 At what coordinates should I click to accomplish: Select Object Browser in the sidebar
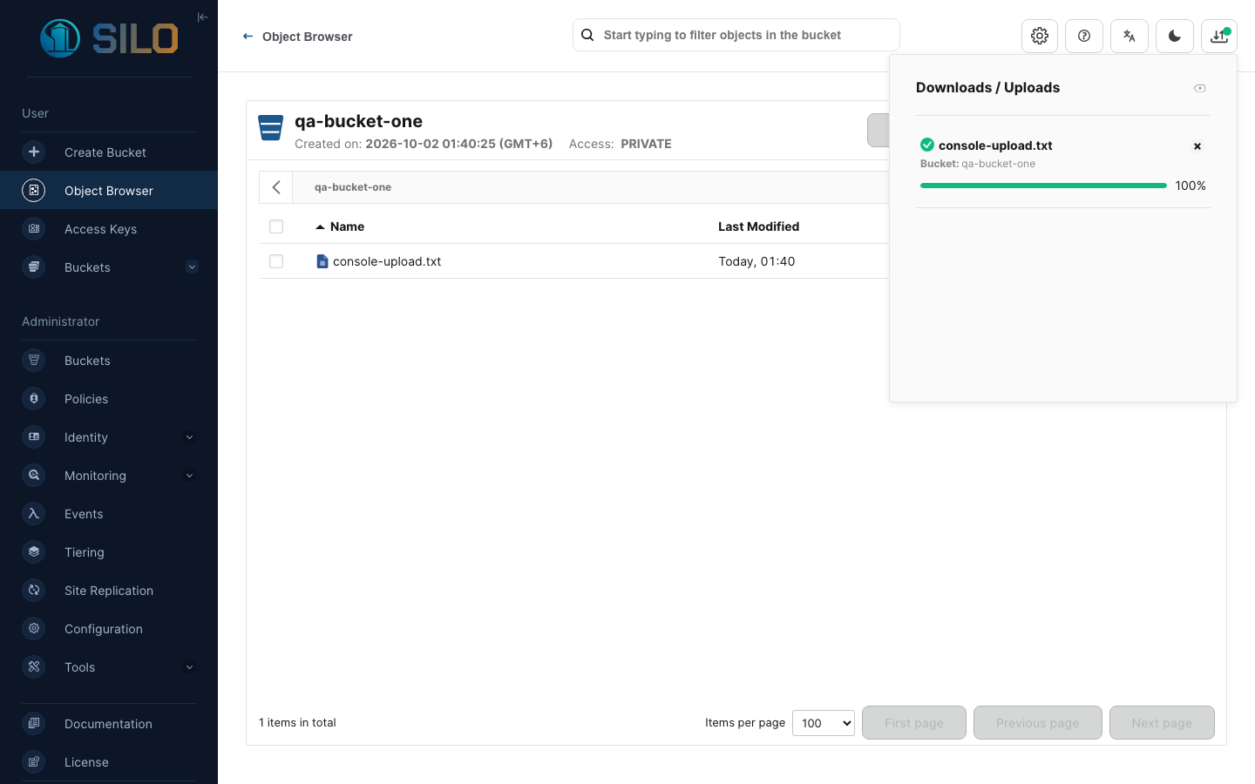(109, 191)
